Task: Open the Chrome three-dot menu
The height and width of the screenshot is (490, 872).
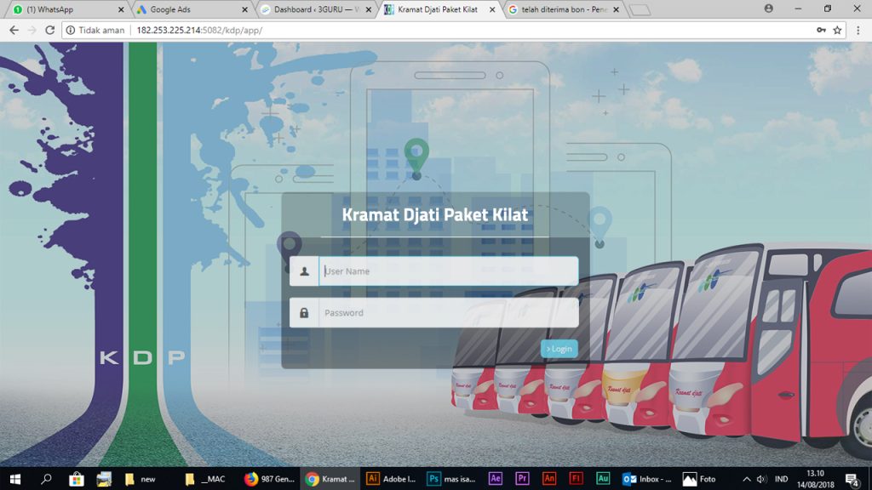Action: pyautogui.click(x=858, y=30)
